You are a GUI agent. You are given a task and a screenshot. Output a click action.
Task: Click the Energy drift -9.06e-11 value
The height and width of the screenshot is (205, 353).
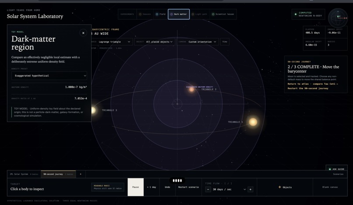(334, 32)
